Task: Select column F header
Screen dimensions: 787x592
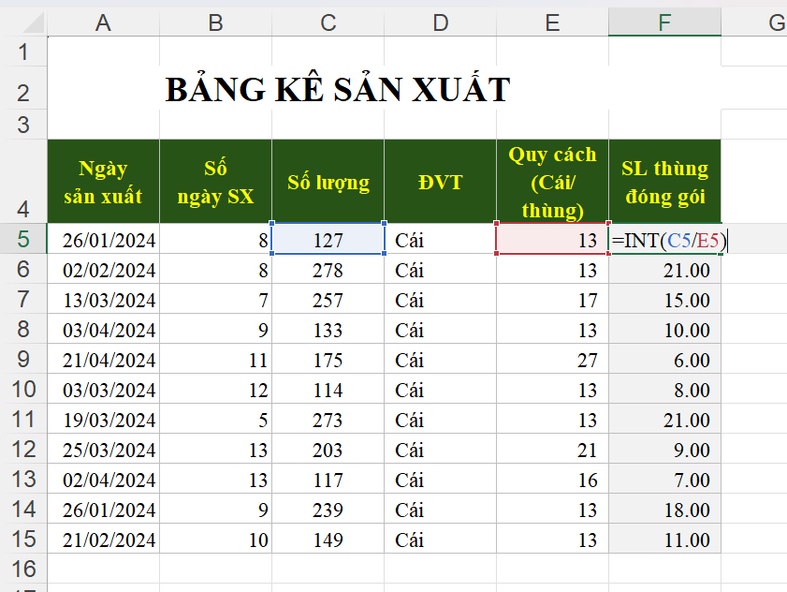Action: [664, 22]
